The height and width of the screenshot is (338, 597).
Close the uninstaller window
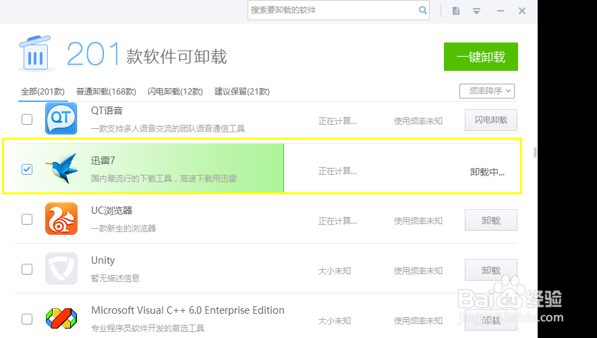522,11
